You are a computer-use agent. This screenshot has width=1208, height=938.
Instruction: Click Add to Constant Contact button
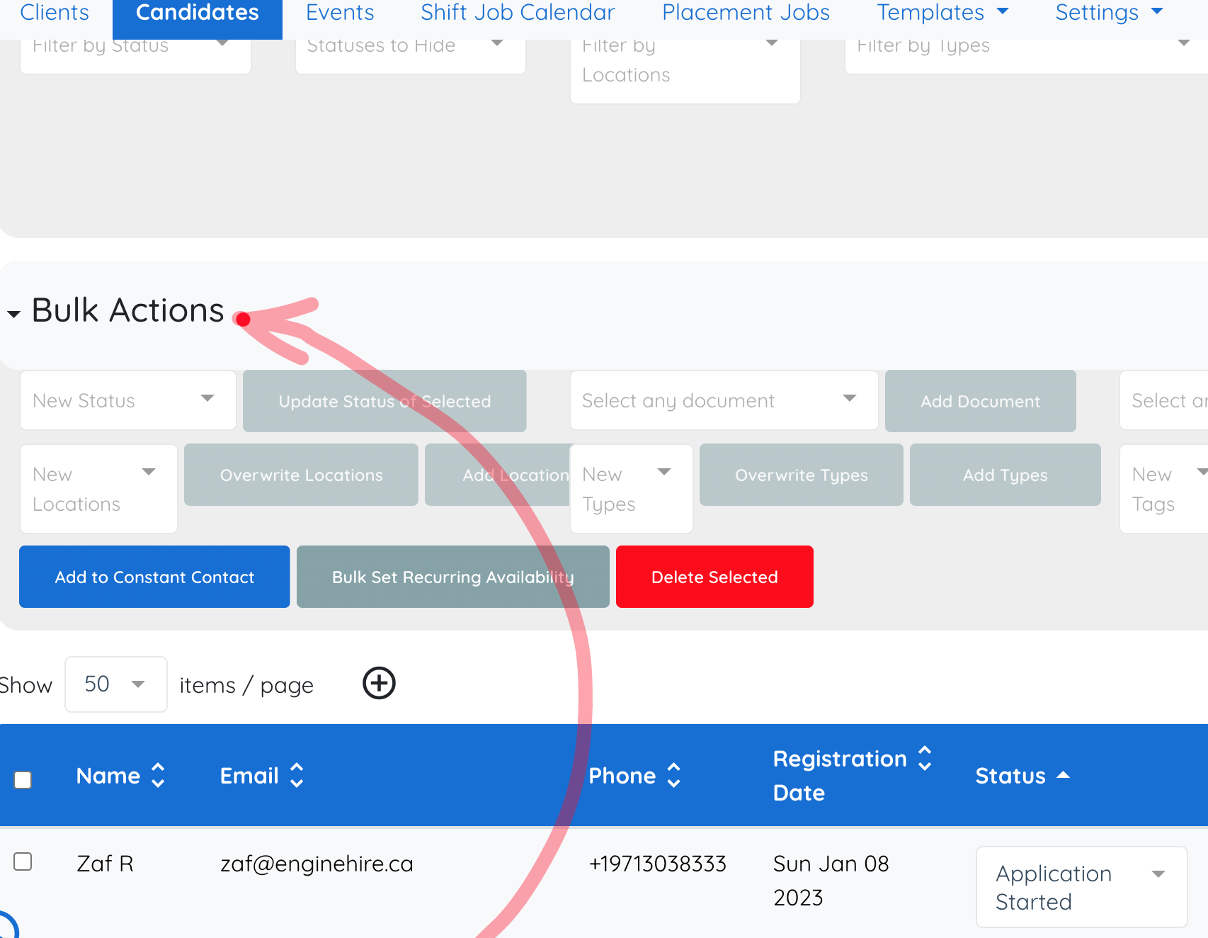click(x=154, y=577)
